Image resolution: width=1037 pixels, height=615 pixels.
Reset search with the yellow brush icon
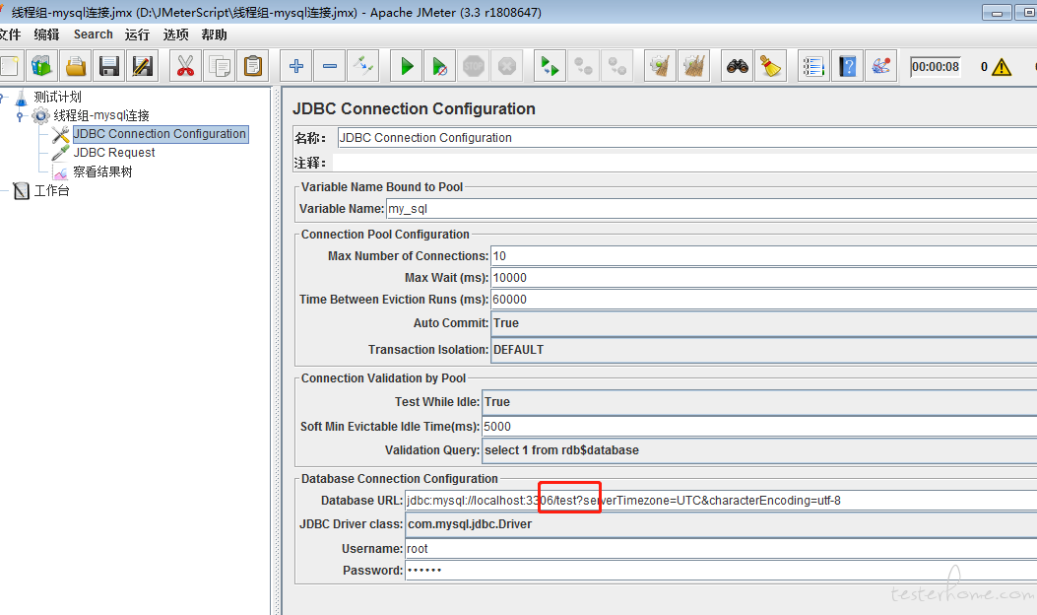tap(771, 66)
